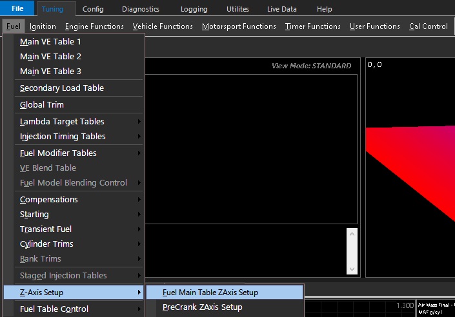Click the scrollbar up arrow
Screen dimensions: 455x317
point(352,235)
